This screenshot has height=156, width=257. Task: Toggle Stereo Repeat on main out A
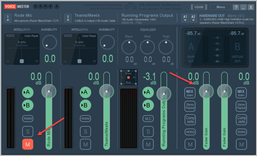pos(190,106)
